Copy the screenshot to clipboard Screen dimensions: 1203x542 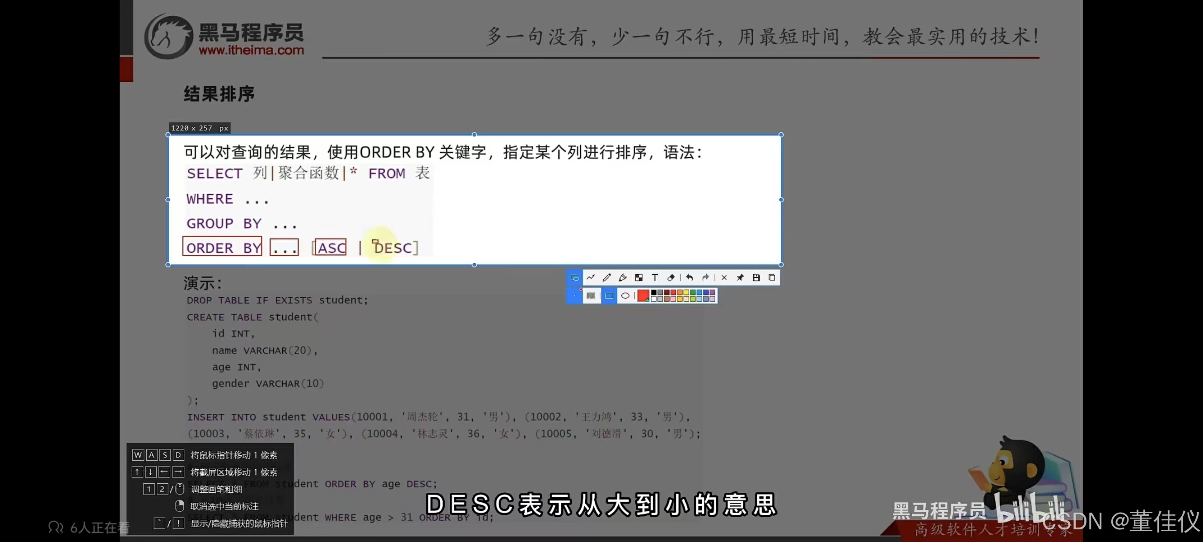pyautogui.click(x=771, y=277)
